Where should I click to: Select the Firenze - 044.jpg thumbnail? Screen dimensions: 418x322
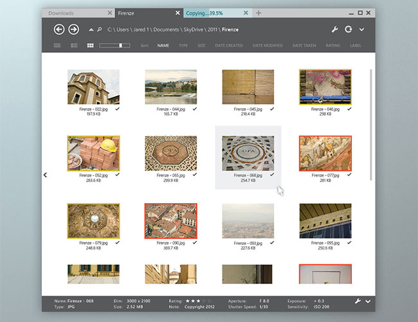[171, 87]
